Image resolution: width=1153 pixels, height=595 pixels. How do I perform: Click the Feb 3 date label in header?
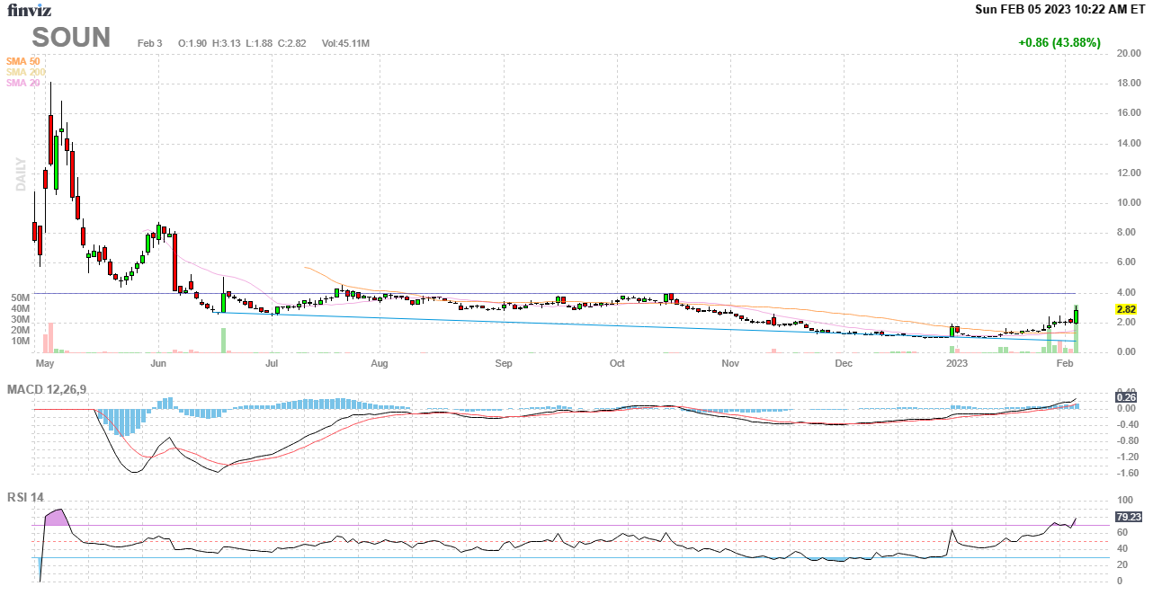click(150, 43)
